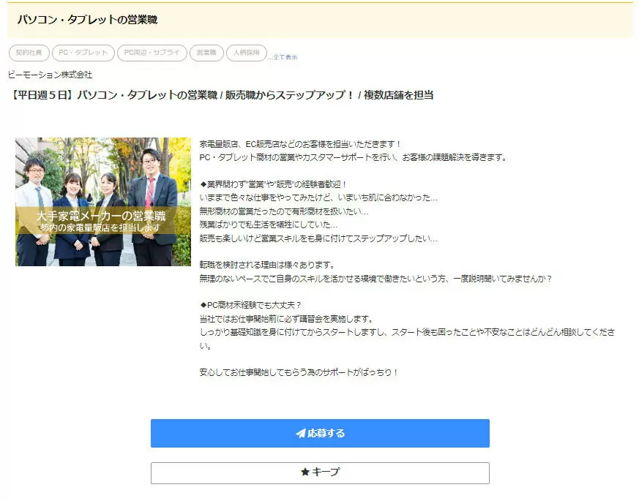The height and width of the screenshot is (501, 639).
Task: Click the 大手家電メーカーの営業職 photo caption
Action: pyautogui.click(x=101, y=216)
